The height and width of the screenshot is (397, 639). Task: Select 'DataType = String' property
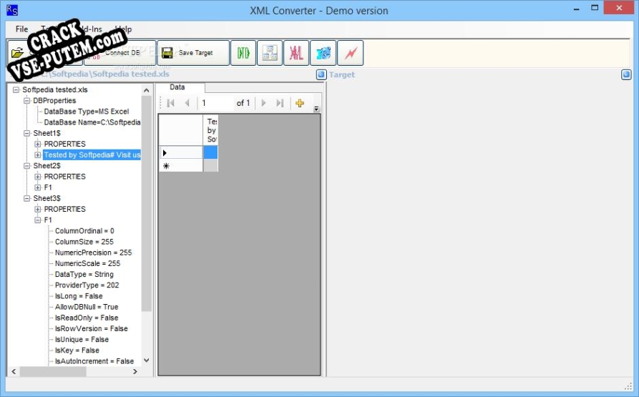[x=84, y=275]
